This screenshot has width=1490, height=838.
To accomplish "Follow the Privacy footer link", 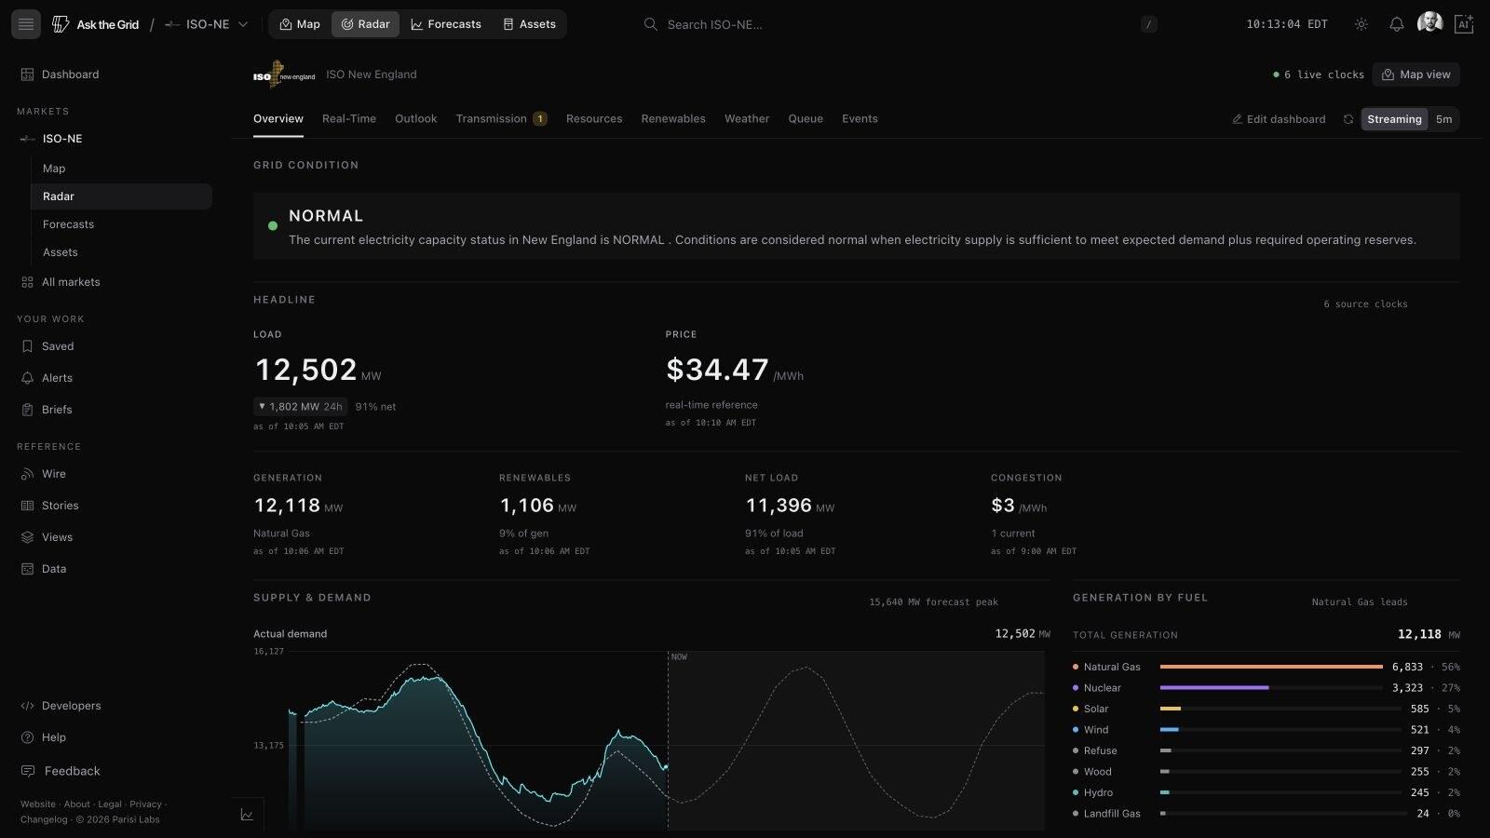I will click(145, 804).
